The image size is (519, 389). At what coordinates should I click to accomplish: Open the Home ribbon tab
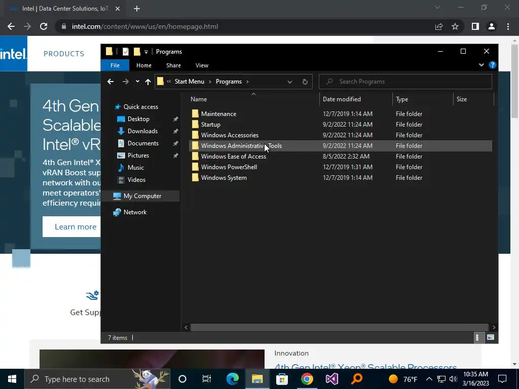pos(143,65)
